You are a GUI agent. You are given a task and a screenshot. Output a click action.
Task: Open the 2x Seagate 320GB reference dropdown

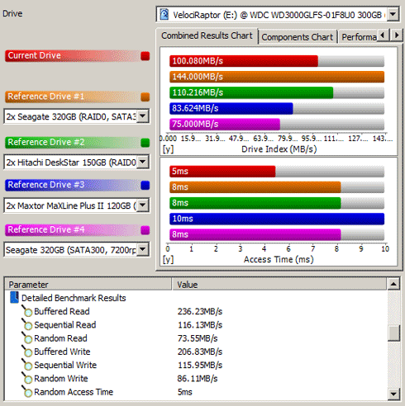tap(143, 116)
